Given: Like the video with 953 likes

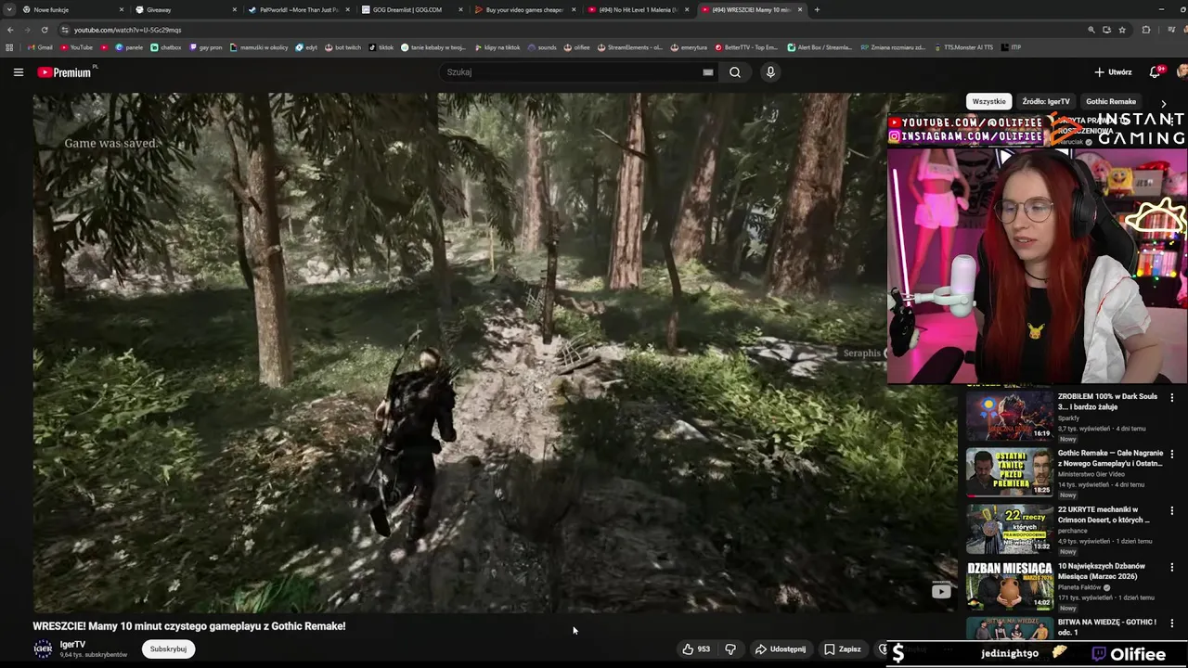Looking at the screenshot, I should pyautogui.click(x=697, y=649).
